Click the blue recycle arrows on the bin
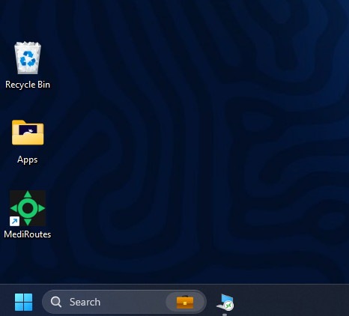The height and width of the screenshot is (316, 349). click(x=28, y=59)
